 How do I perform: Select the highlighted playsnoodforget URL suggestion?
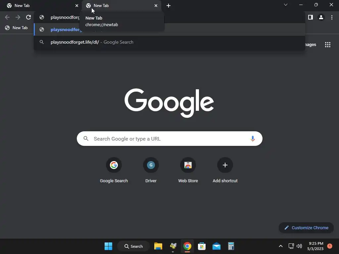point(169,29)
